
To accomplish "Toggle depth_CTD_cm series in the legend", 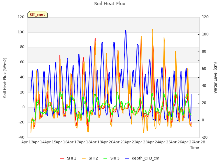I will point(142,158).
